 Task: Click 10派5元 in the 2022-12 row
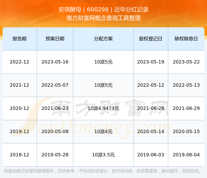point(103,62)
